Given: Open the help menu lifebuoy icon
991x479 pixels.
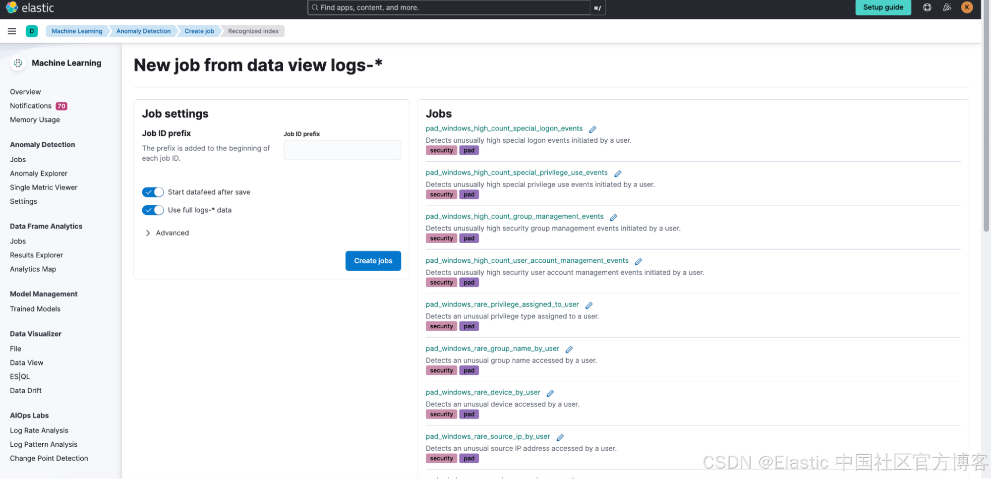Looking at the screenshot, I should coord(927,7).
